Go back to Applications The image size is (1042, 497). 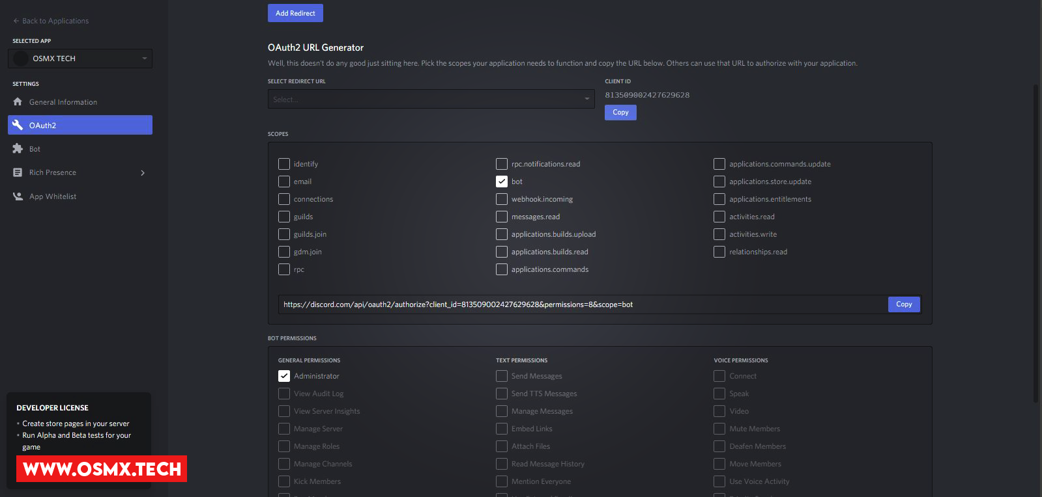click(51, 21)
